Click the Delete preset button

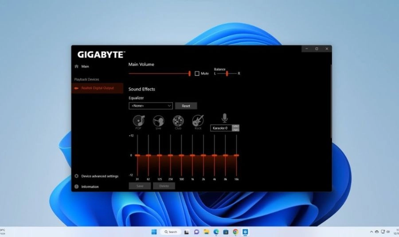coord(164,186)
